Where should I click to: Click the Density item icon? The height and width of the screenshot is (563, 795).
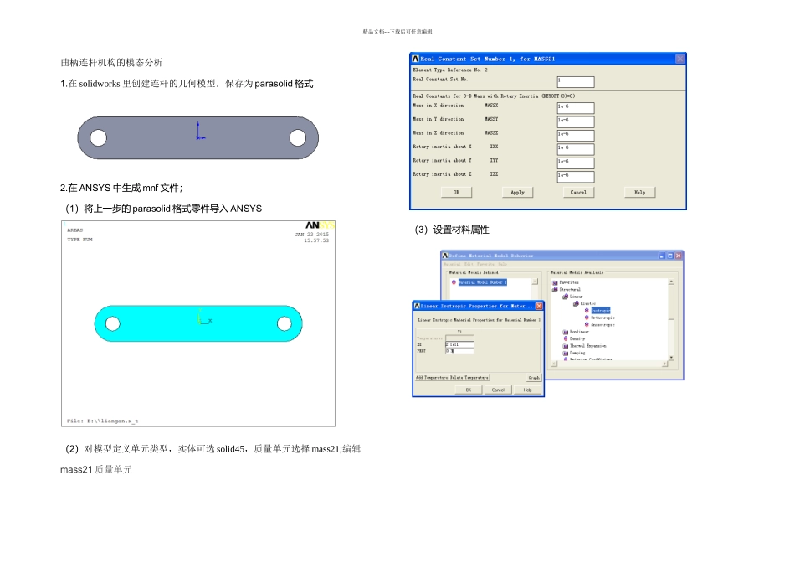point(566,338)
